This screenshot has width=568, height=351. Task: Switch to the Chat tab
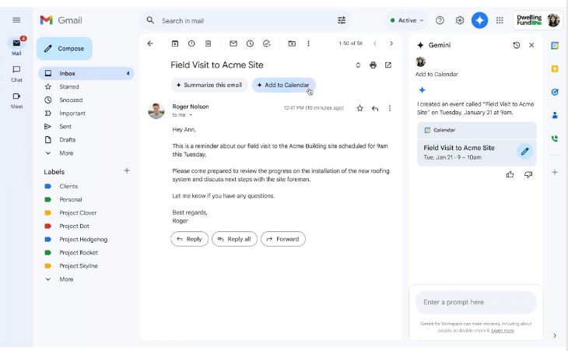pos(16,72)
